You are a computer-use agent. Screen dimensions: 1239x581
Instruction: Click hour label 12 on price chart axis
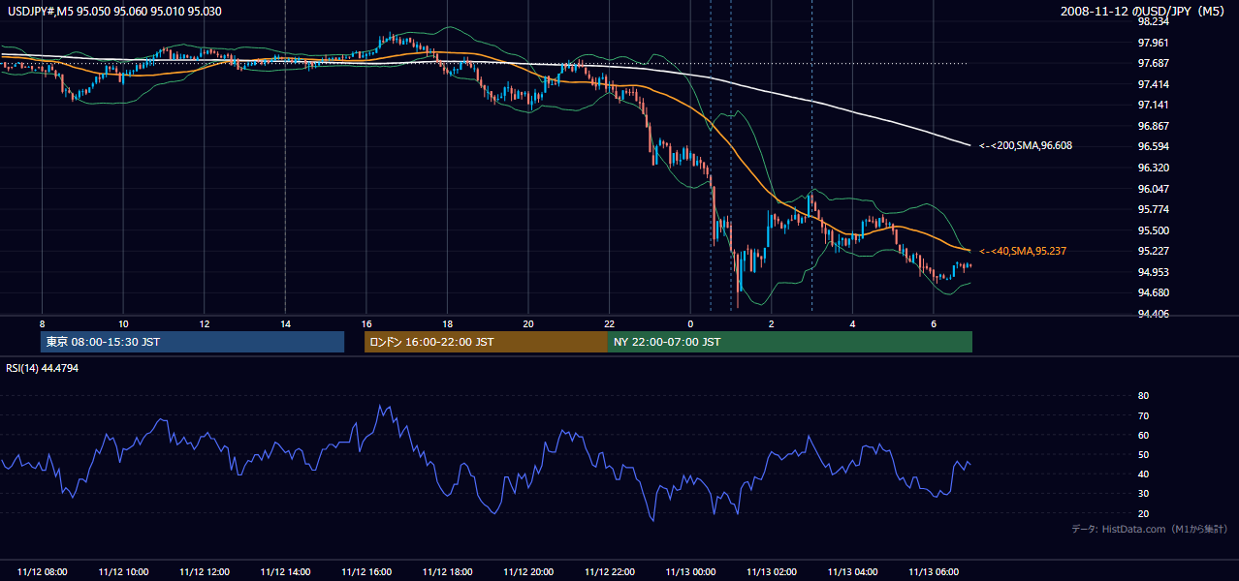(204, 322)
